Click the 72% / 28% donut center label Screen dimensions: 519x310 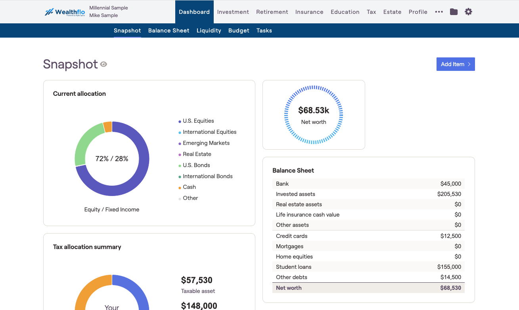point(112,159)
